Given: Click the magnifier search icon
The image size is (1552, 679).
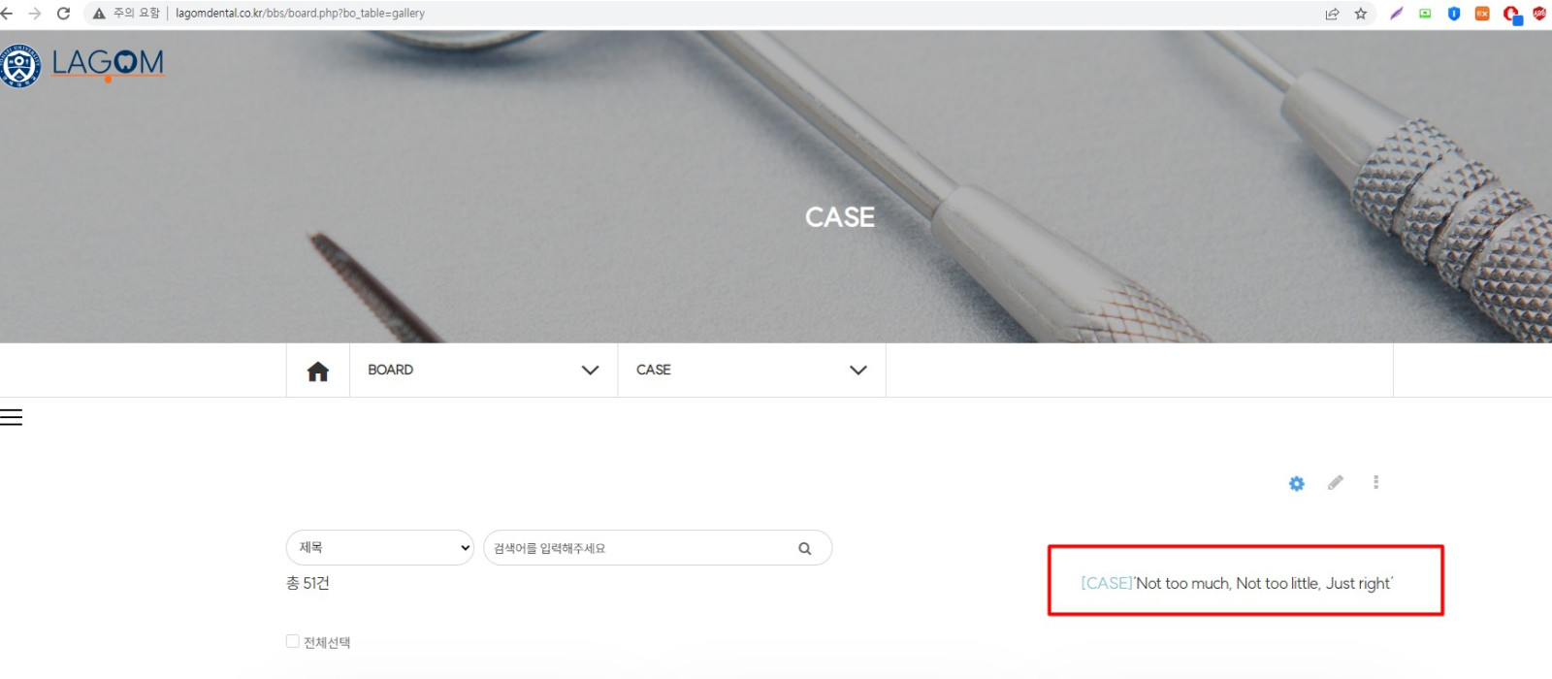Looking at the screenshot, I should [805, 548].
